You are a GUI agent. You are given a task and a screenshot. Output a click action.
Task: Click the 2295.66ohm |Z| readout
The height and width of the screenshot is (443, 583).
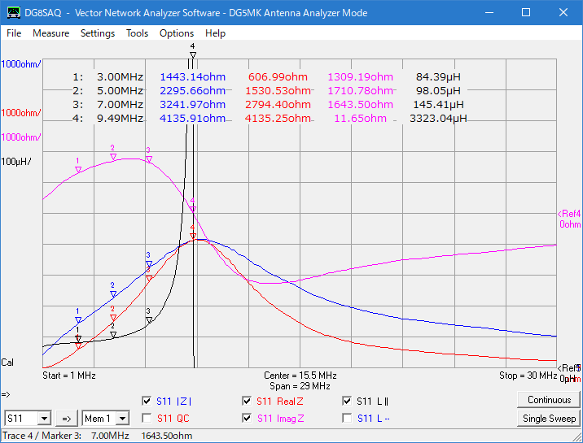[193, 90]
